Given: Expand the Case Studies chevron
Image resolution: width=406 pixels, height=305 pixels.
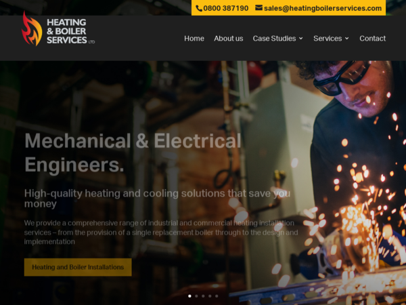Looking at the screenshot, I should tap(301, 39).
